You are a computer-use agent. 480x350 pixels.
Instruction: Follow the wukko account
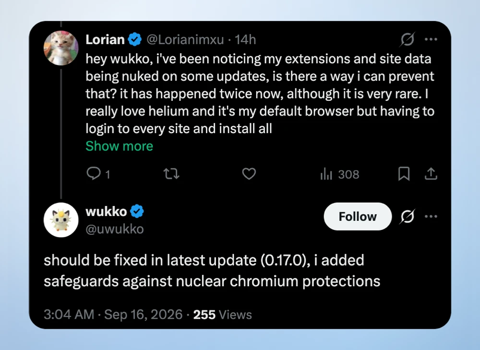pyautogui.click(x=358, y=217)
